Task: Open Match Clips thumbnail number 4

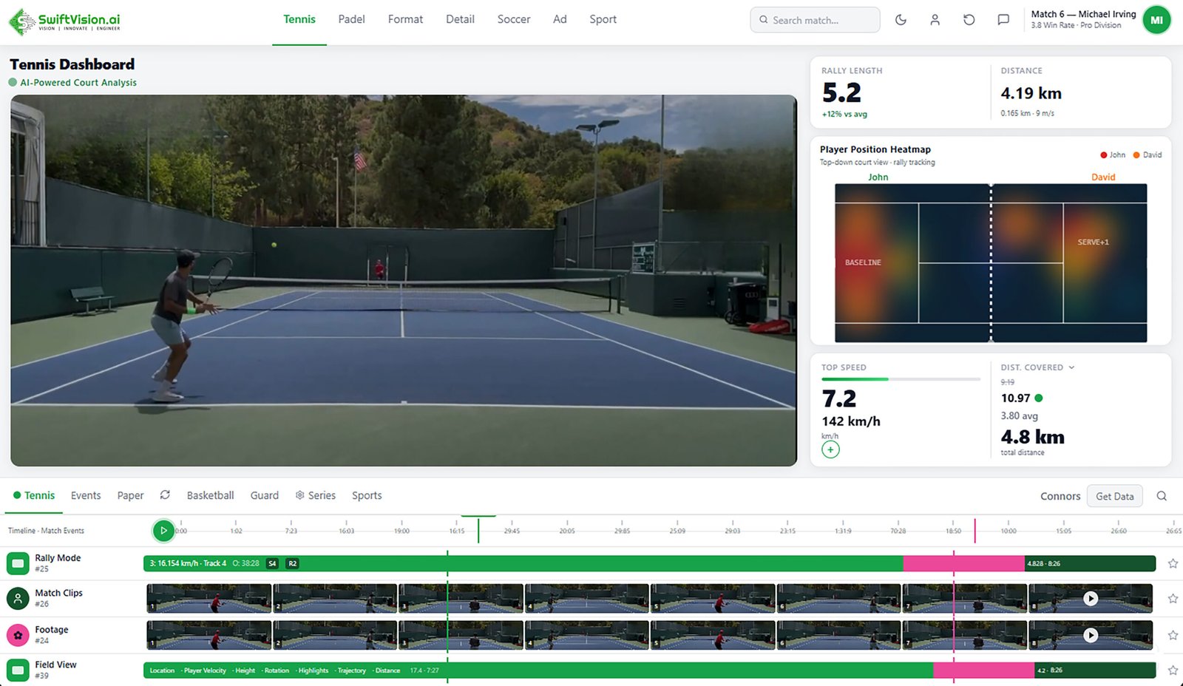Action: pos(586,598)
